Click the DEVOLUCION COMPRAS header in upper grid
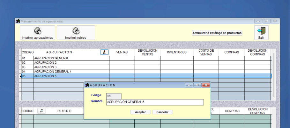 (257, 52)
